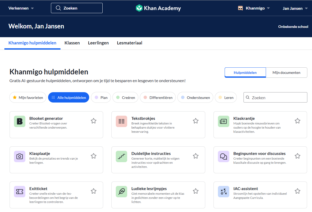Click the Onbekende school link

click(293, 27)
